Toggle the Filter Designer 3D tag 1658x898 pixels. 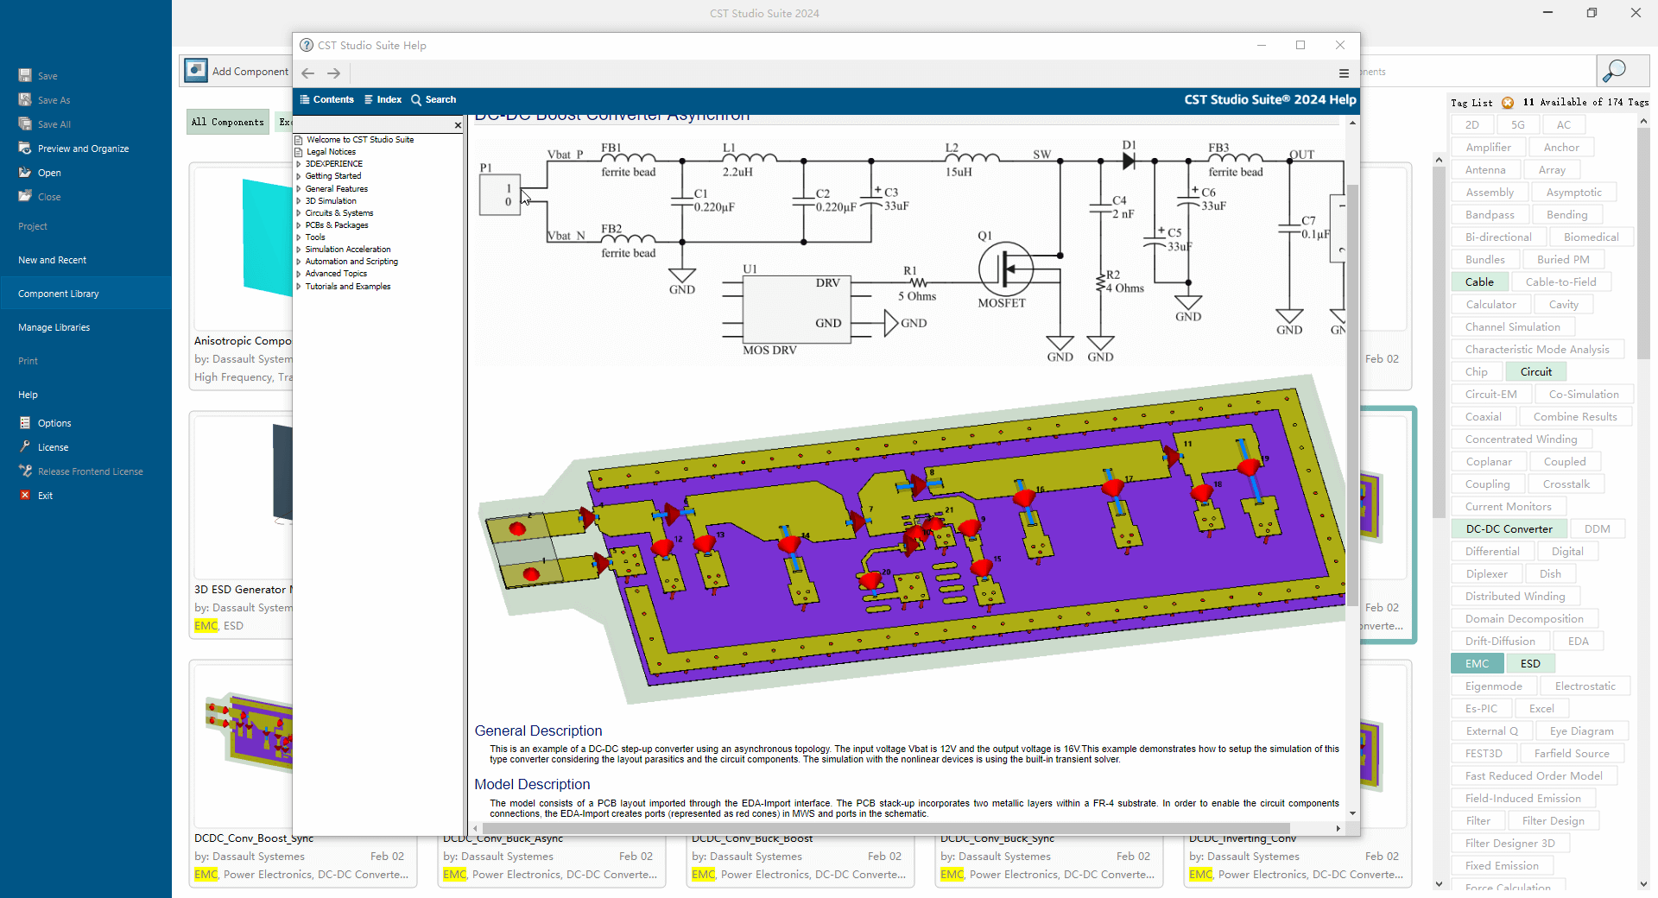pyautogui.click(x=1510, y=844)
